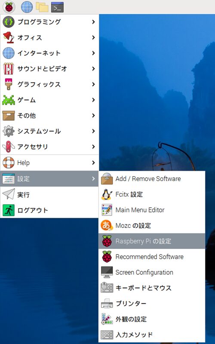
Task: Expand the Help submenu arrow
Action: [93, 163]
